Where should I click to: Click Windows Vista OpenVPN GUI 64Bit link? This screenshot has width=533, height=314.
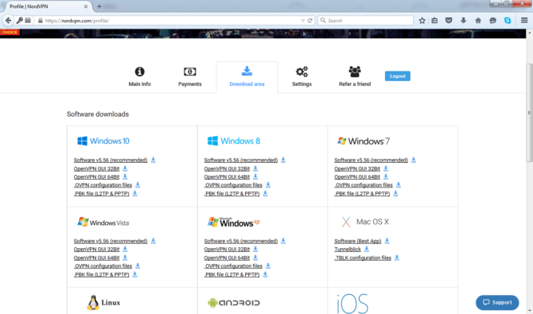point(96,258)
